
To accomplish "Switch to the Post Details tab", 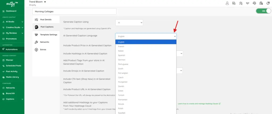I will point(46,20).
